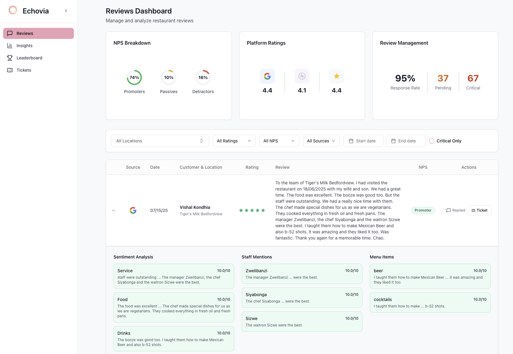
Task: Enable the Critical Only checkbox
Action: click(432, 141)
